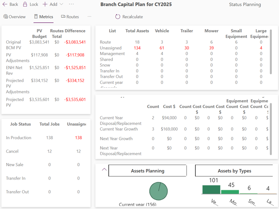
Task: Click the Job Status column header
Action: 20,124
